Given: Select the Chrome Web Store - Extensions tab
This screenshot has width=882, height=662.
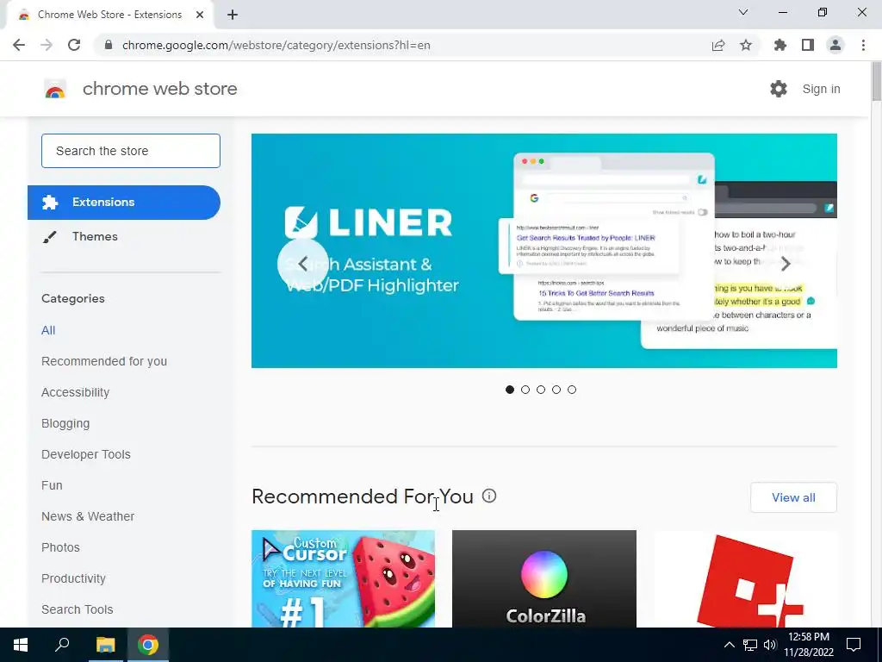Looking at the screenshot, I should point(109,15).
